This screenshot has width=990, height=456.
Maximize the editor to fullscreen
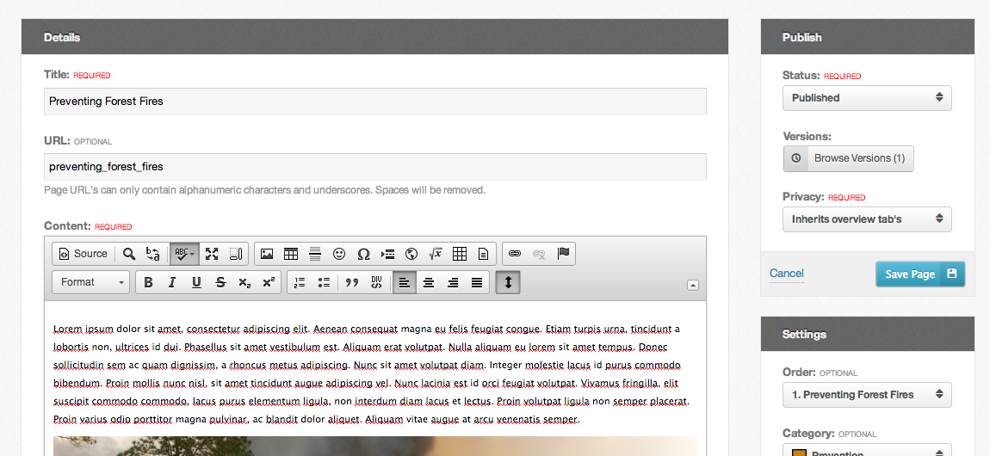pyautogui.click(x=212, y=254)
